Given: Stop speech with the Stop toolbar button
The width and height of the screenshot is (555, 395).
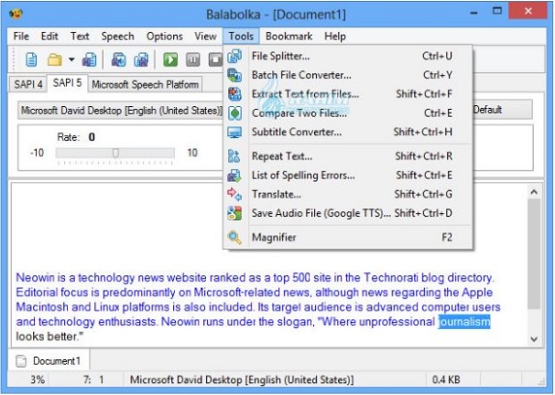Looking at the screenshot, I should point(215,59).
